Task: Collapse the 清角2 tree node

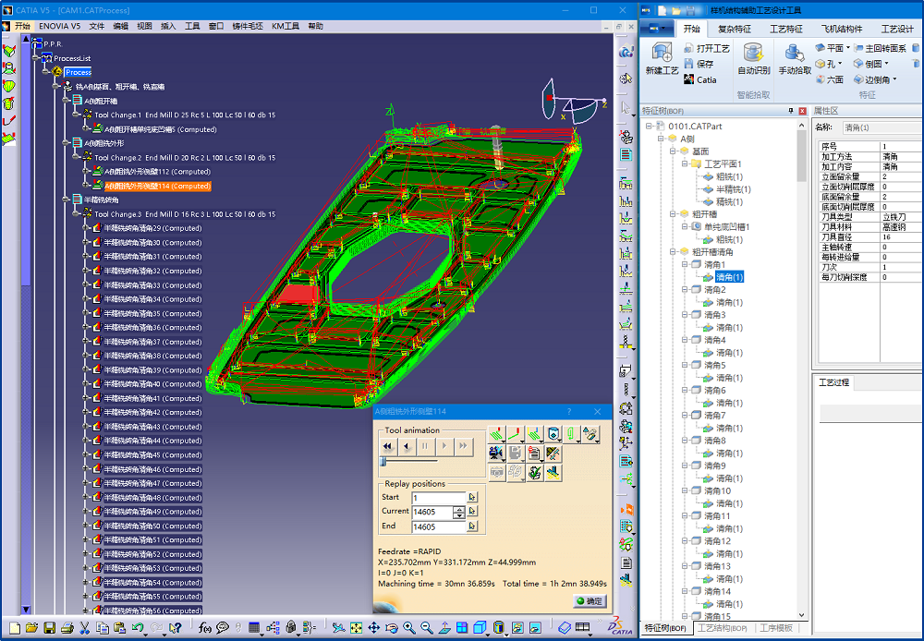Action: 686,289
